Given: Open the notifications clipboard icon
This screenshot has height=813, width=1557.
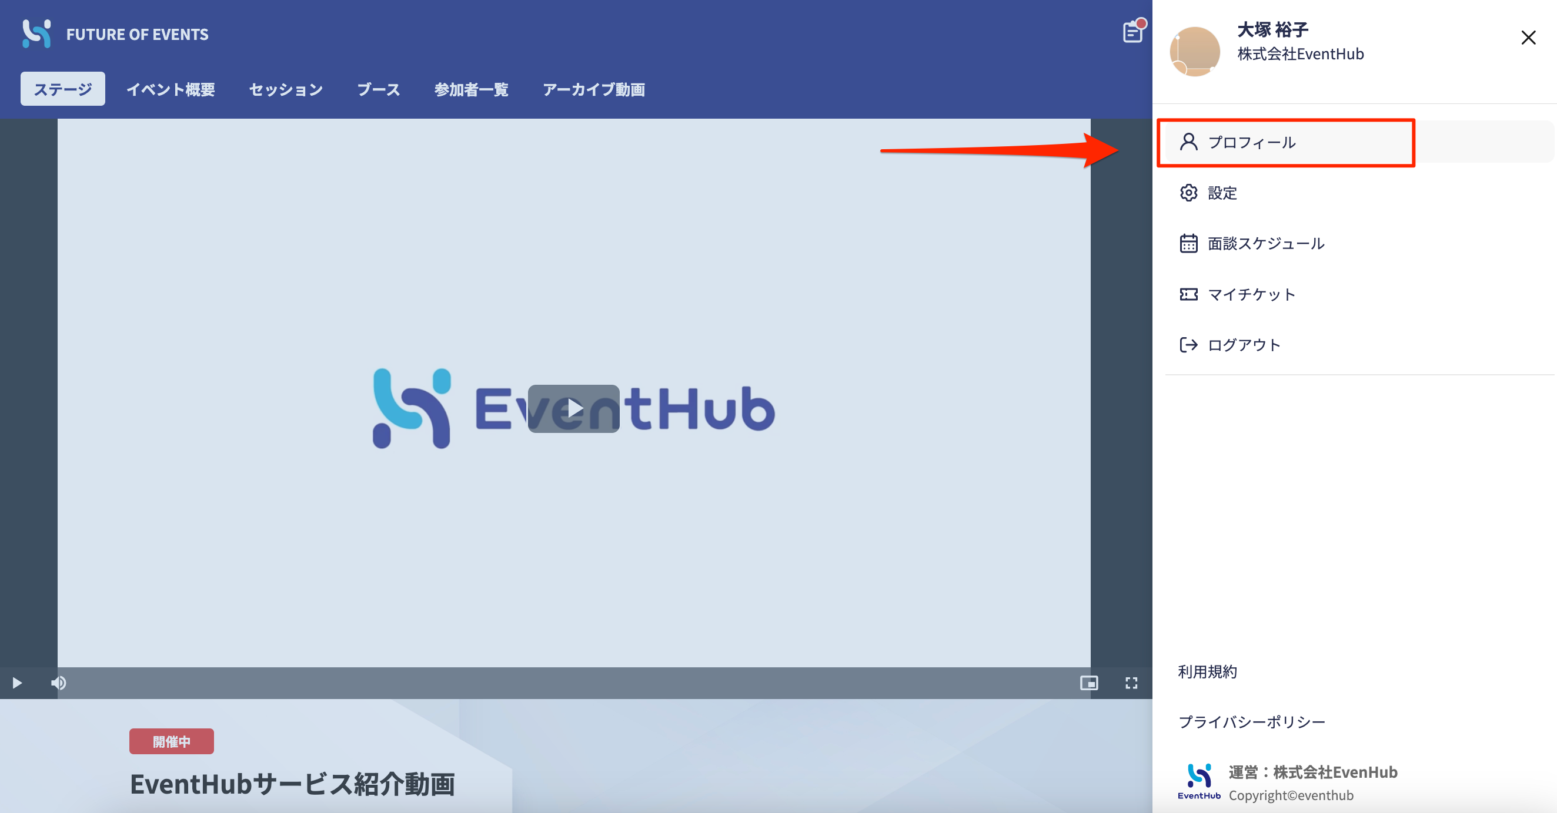Looking at the screenshot, I should click(1132, 32).
